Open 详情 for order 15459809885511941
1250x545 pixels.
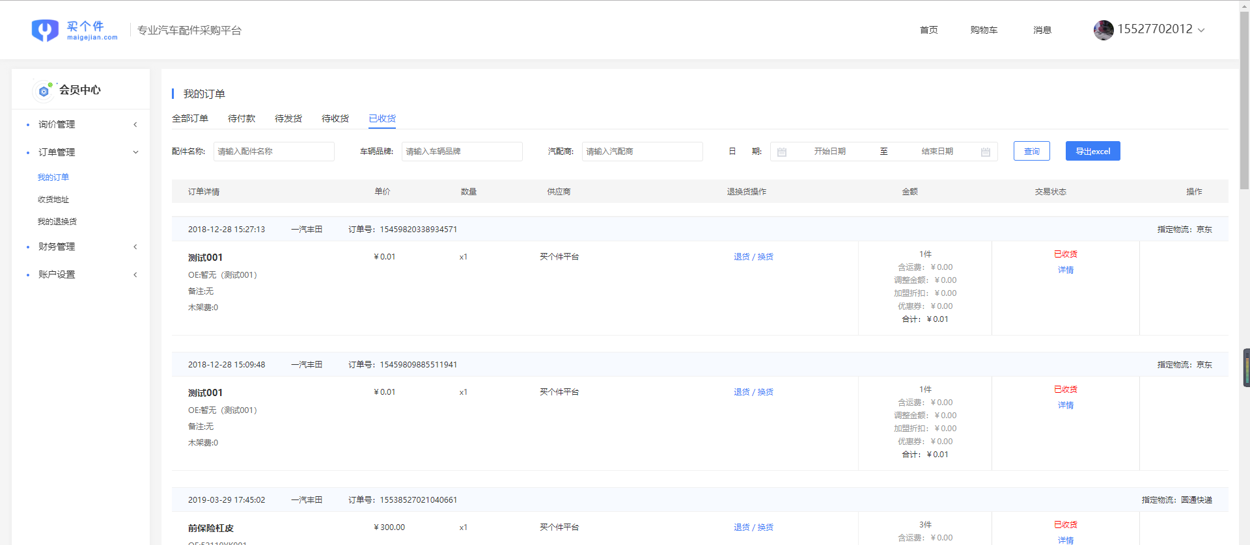pyautogui.click(x=1066, y=405)
